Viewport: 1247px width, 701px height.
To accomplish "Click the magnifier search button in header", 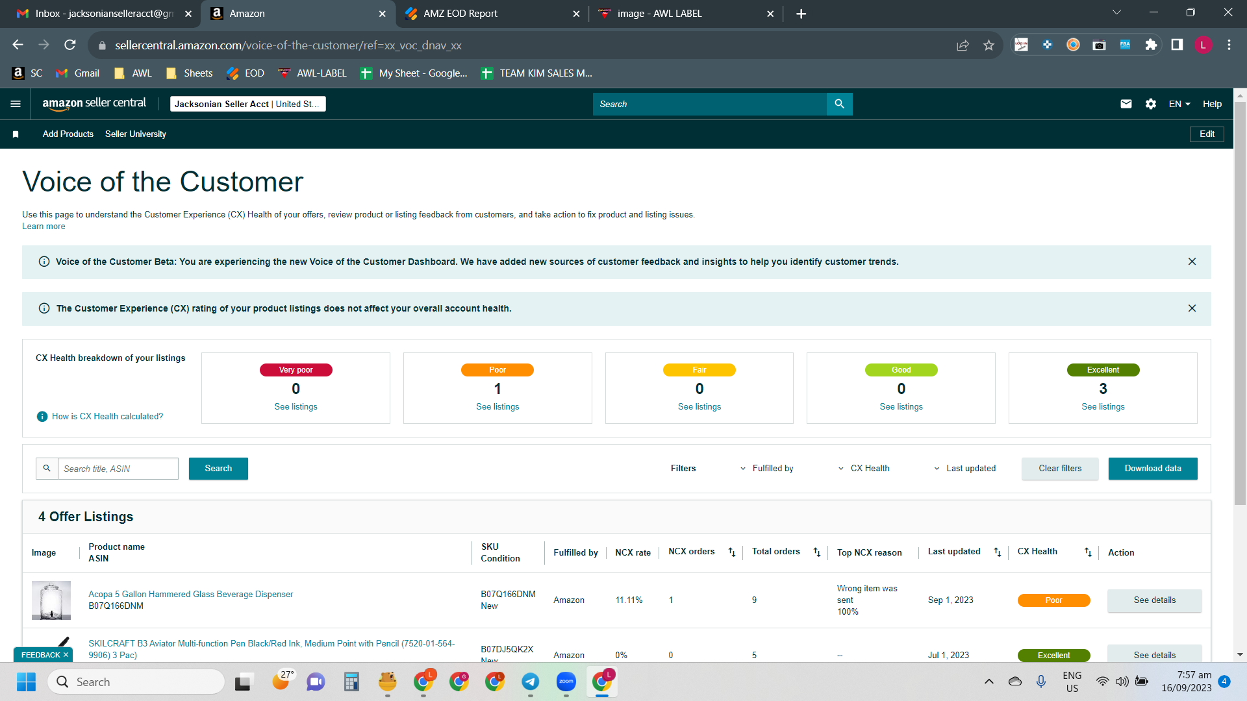I will point(839,104).
